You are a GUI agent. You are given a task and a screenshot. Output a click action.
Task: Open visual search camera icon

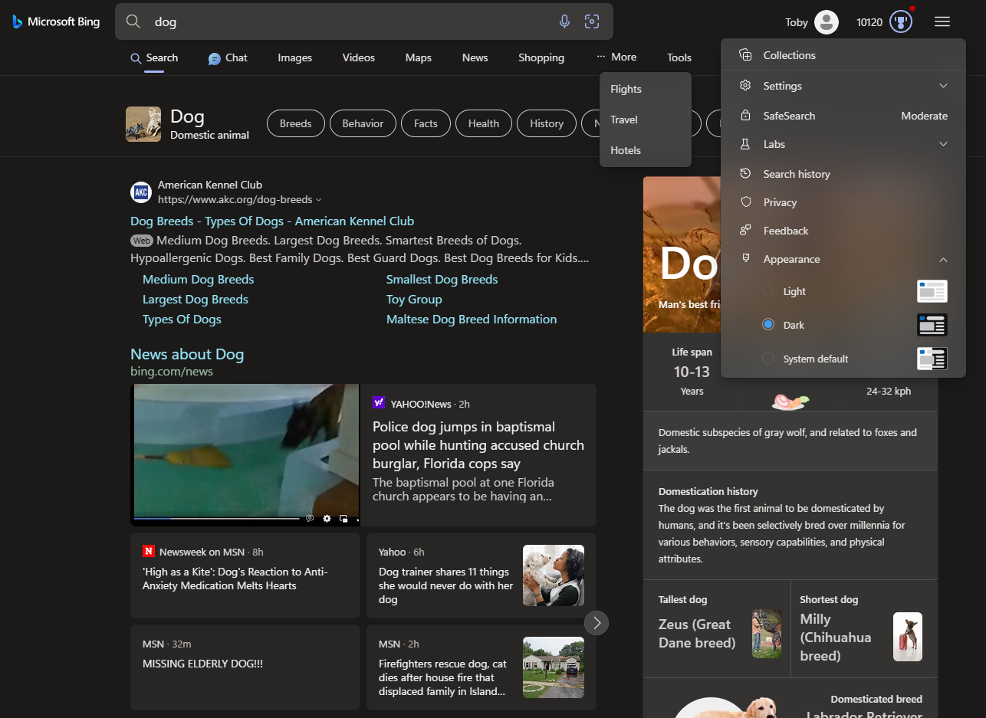click(x=592, y=21)
